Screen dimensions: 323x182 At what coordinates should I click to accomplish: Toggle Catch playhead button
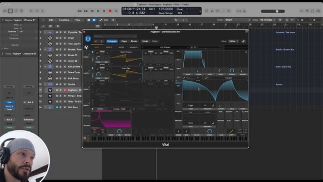click(x=113, y=20)
